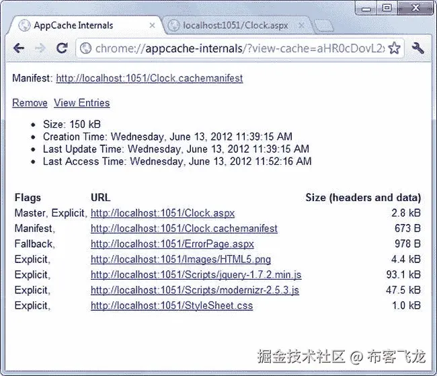Open the Manifest Clock.cachemanifest link at top
The image size is (437, 376).
[149, 78]
